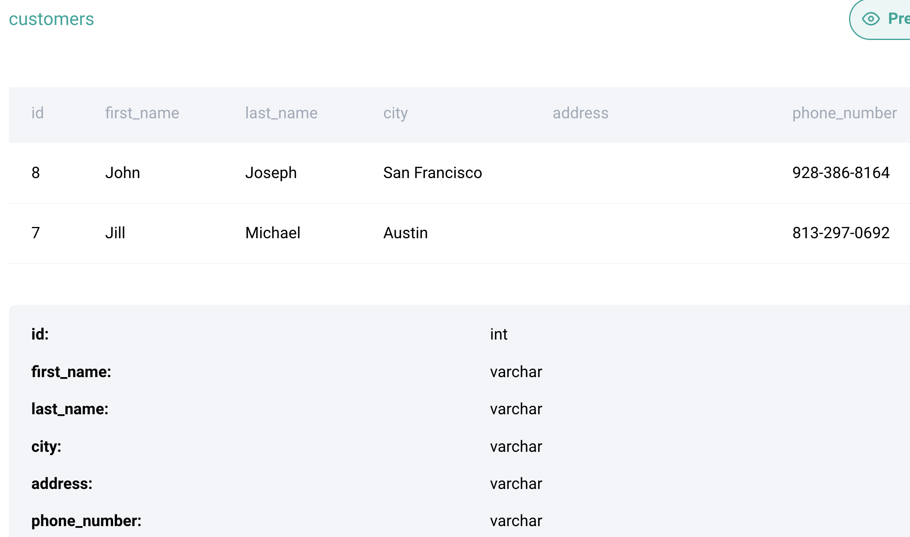
Task: Select the address column header
Action: pyautogui.click(x=580, y=113)
